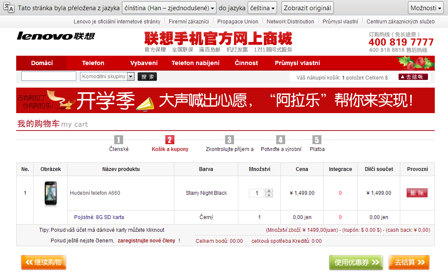Screen dimensions: 448x276
Task: Click zaregistrujte nové členy link
Action: pyautogui.click(x=146, y=241)
